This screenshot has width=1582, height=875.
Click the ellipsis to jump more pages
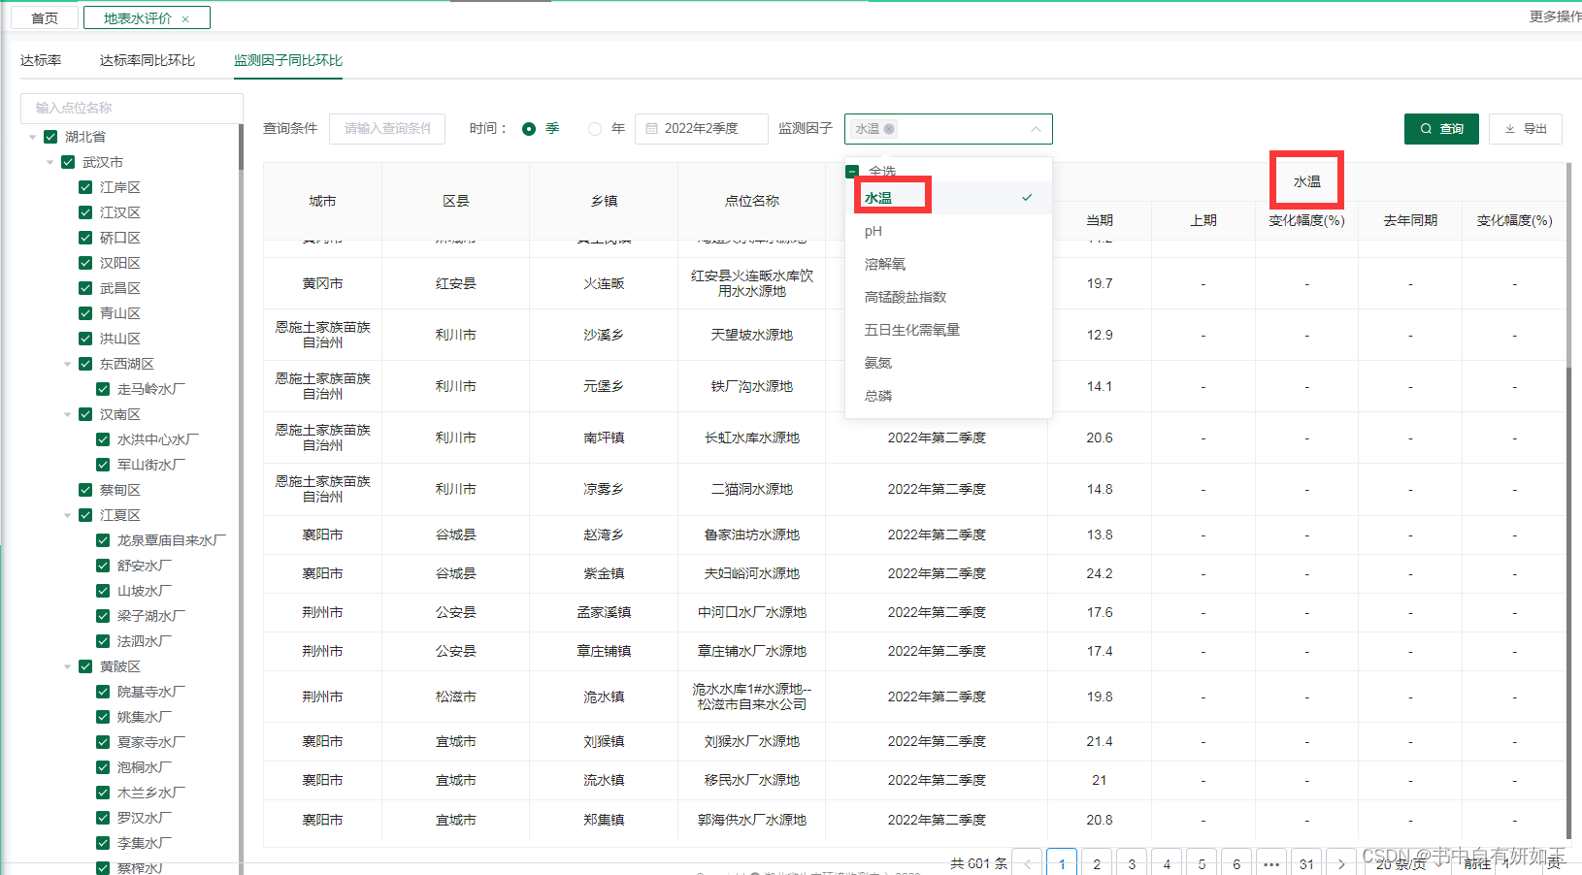click(1271, 863)
